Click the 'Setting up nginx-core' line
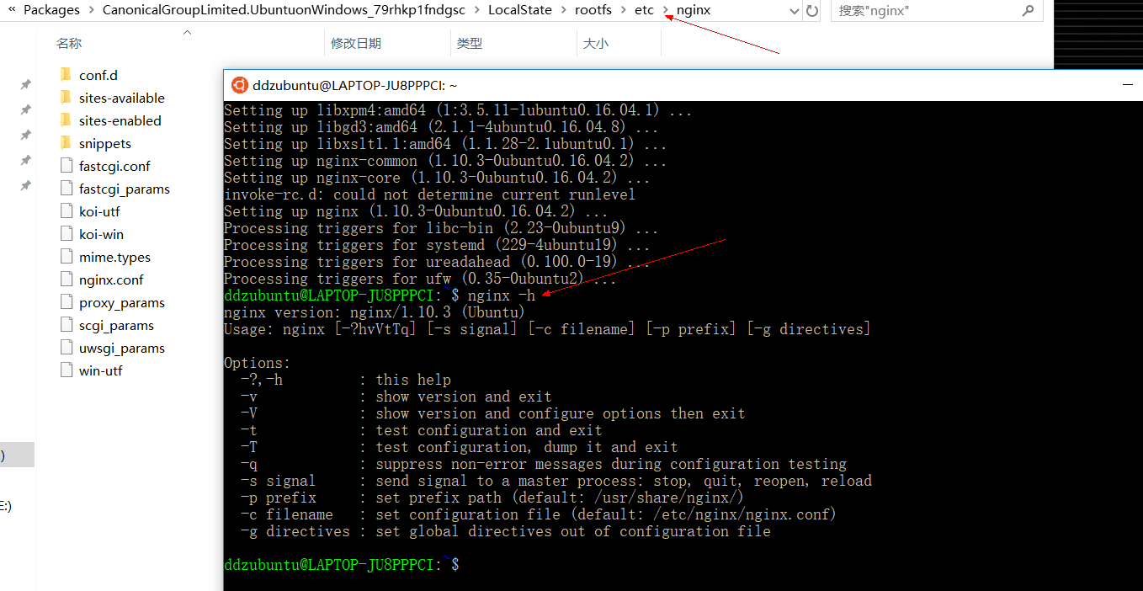Screen dimensions: 1143x591 coord(437,178)
